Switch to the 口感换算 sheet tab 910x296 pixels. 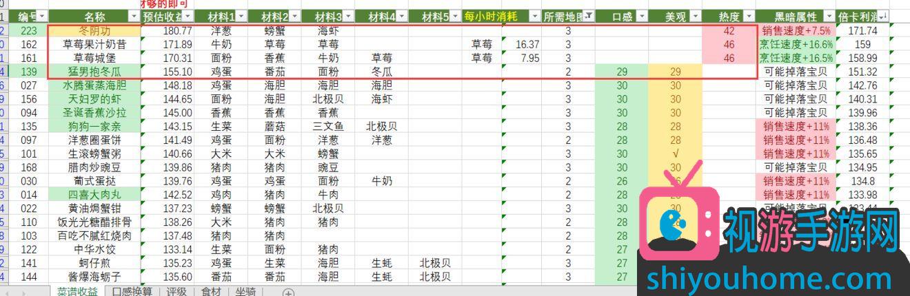click(x=132, y=292)
